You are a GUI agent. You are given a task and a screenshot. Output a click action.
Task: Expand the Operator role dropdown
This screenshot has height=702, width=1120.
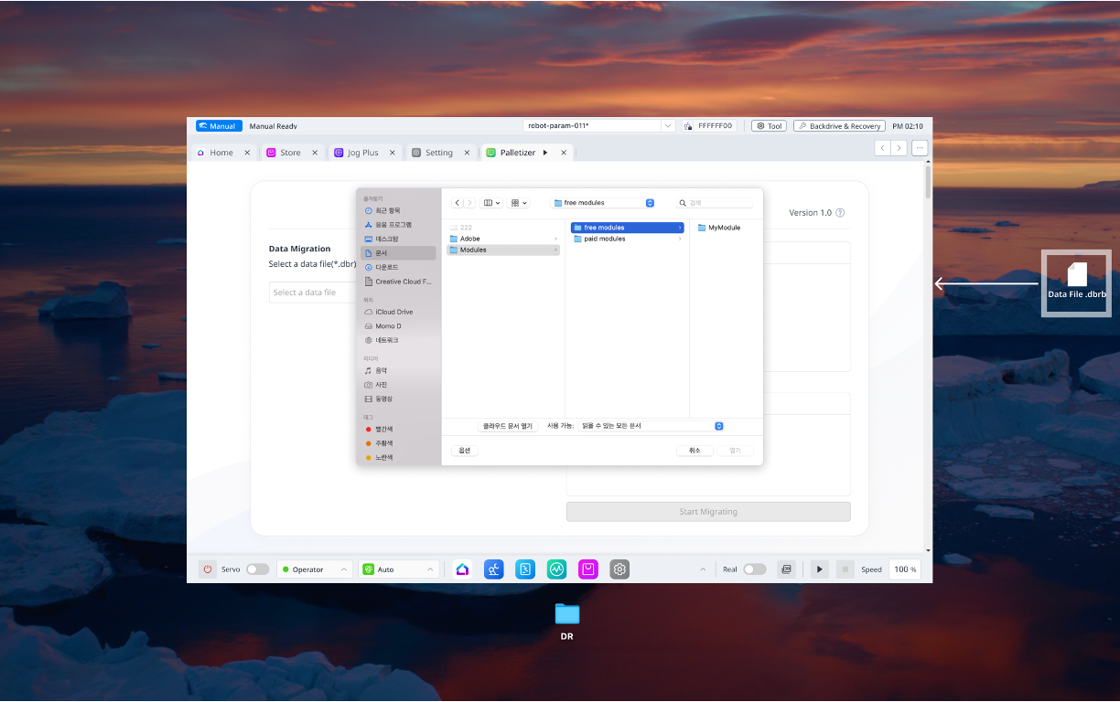pos(316,569)
